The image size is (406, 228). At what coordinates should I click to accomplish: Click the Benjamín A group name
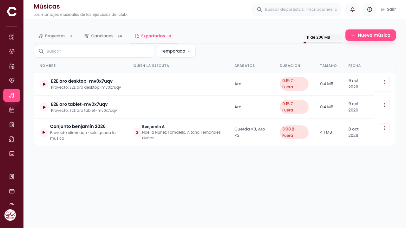click(153, 127)
